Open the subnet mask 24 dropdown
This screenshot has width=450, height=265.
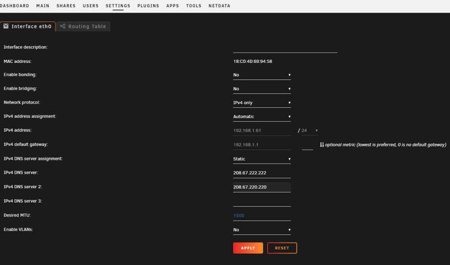(x=310, y=131)
